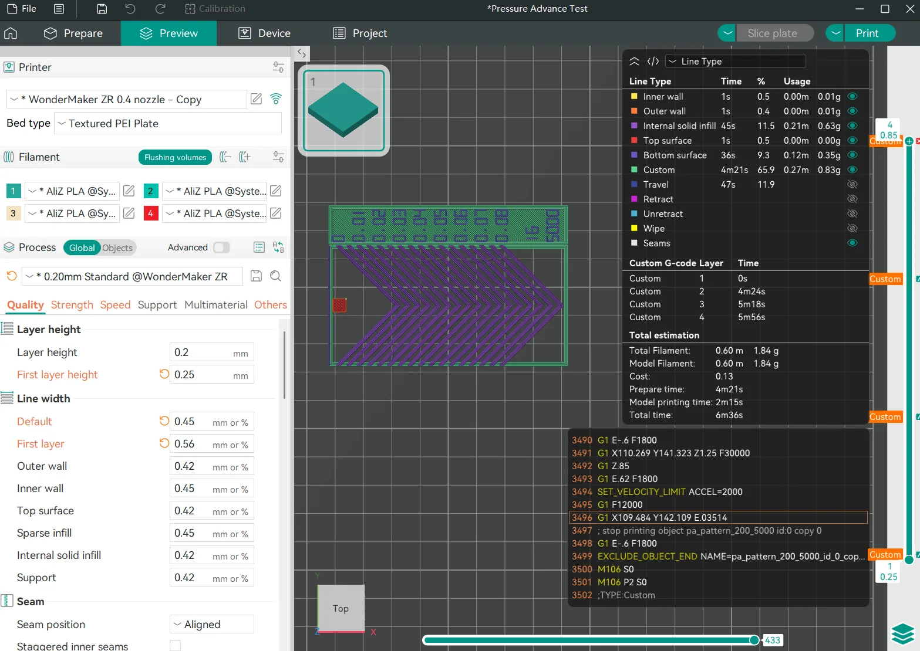Image resolution: width=920 pixels, height=651 pixels.
Task: Check Staggered inner seams checkbox
Action: pos(175,646)
